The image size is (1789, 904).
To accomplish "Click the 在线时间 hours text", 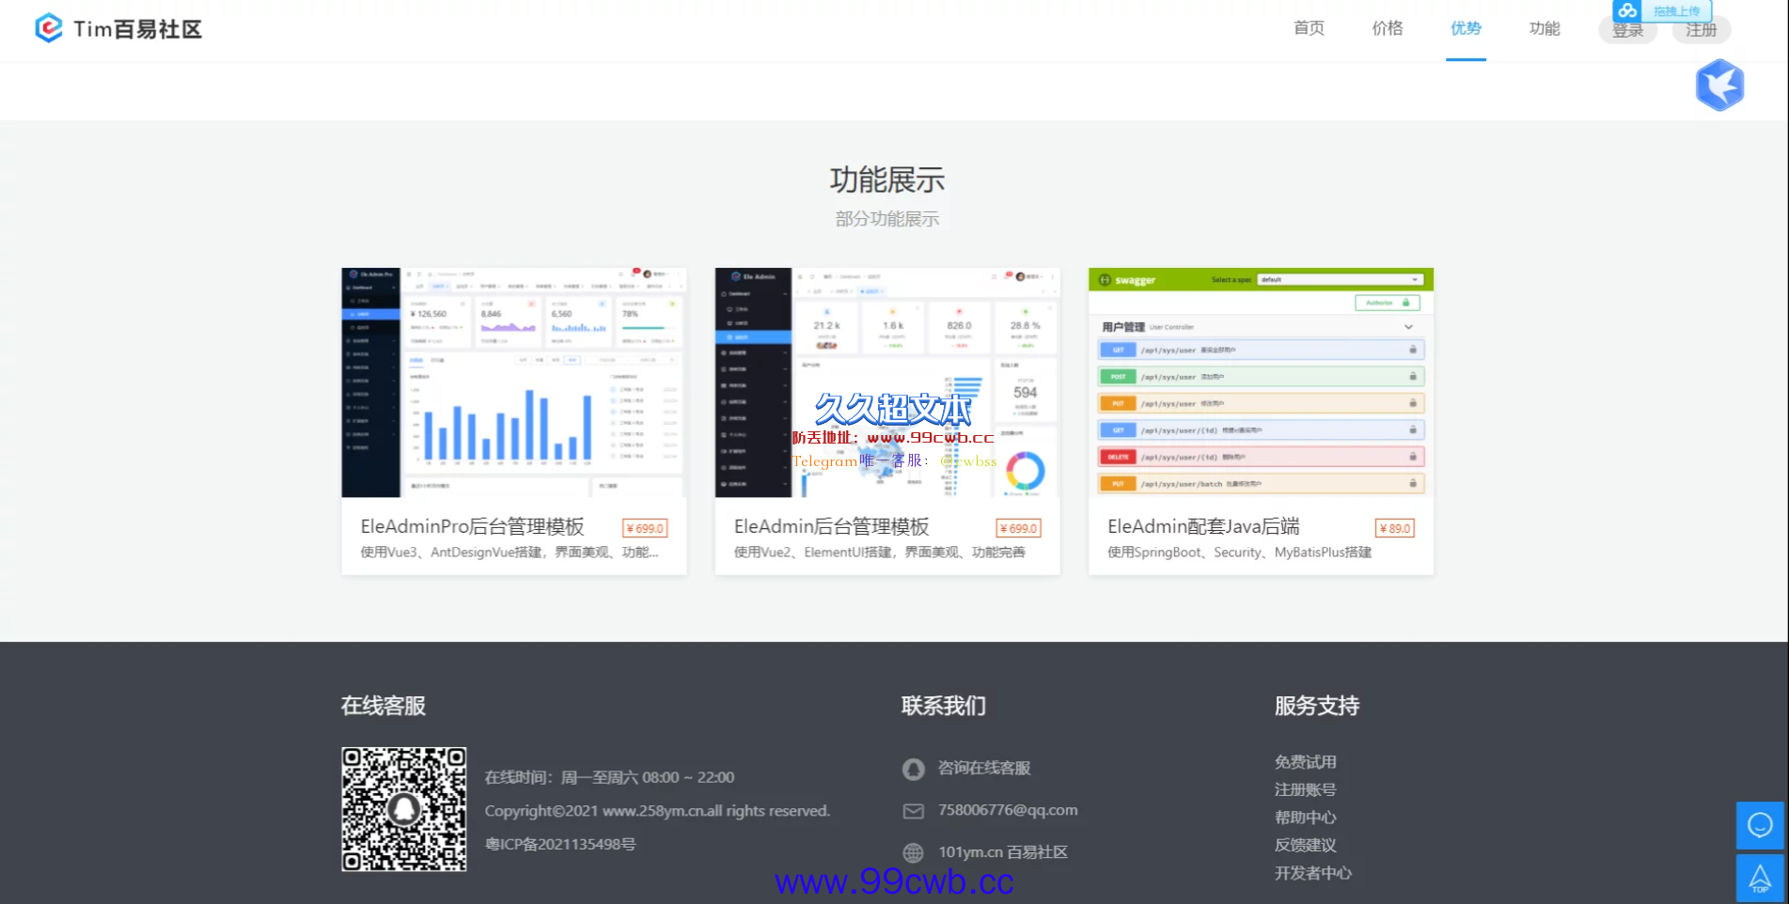I will pyautogui.click(x=609, y=777).
